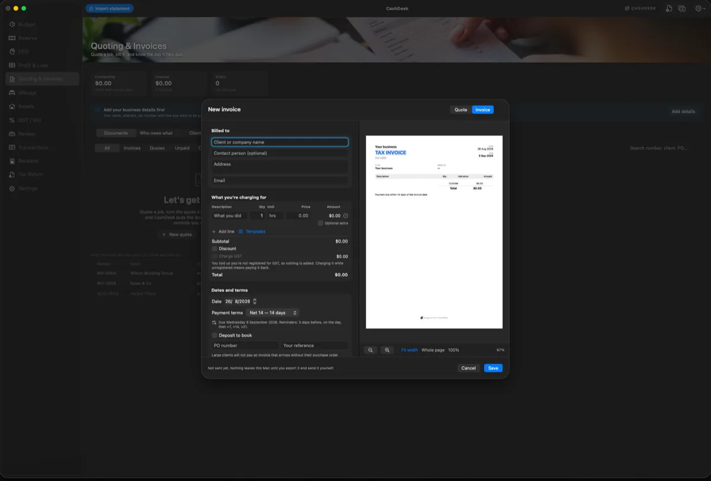Click the Templates link
Viewport: 711px width, 481px height.
(x=256, y=231)
